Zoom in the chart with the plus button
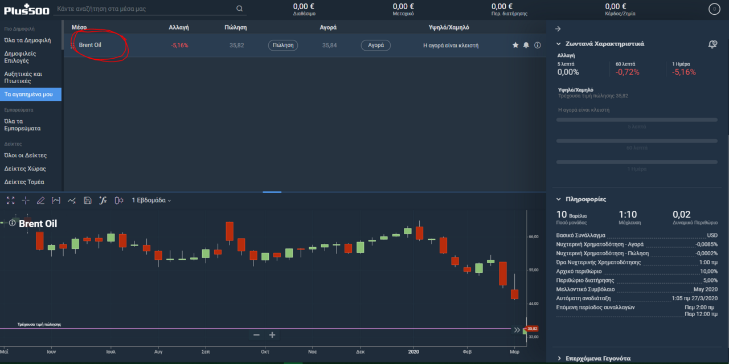This screenshot has height=364, width=729. coord(272,335)
